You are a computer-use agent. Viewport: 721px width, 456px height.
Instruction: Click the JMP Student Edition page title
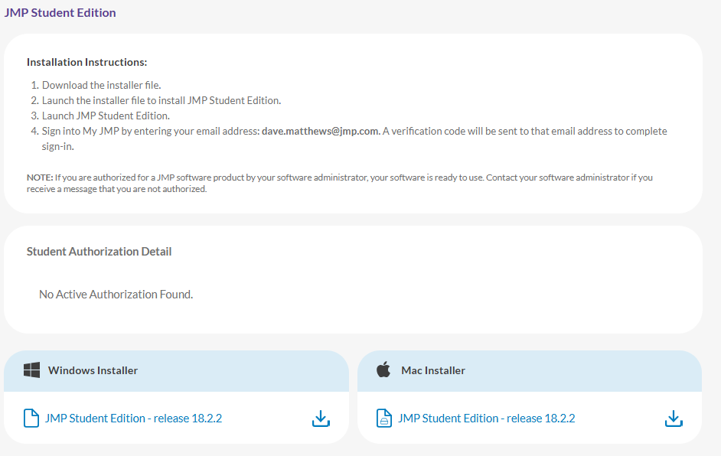click(60, 12)
